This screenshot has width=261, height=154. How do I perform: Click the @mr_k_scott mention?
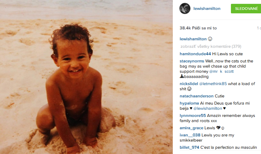pos(221,71)
